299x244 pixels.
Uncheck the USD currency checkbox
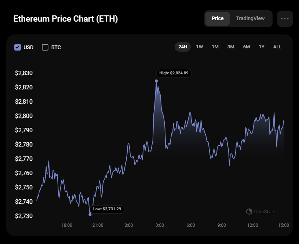click(18, 47)
